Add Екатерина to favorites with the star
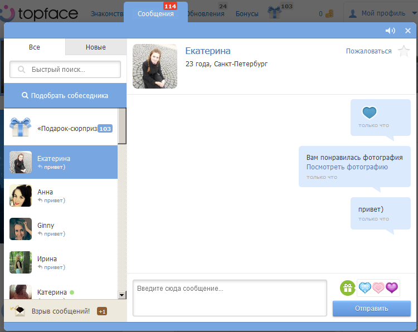Screen dimensions: 418x332 [x=404, y=51]
